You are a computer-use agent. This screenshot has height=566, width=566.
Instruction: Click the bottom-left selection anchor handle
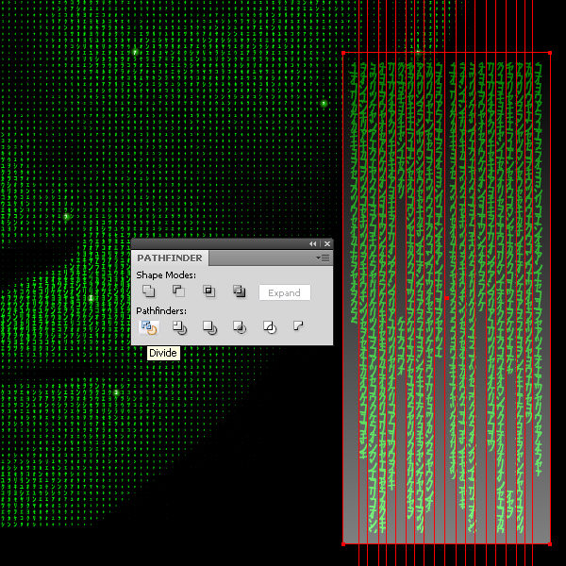[343, 544]
